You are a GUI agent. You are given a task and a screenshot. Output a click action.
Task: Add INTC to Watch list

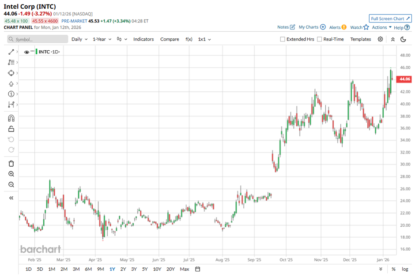[359, 27]
